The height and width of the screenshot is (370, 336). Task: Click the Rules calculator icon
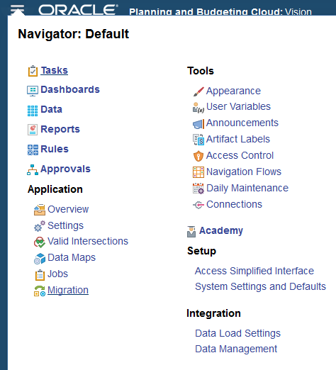[33, 150]
